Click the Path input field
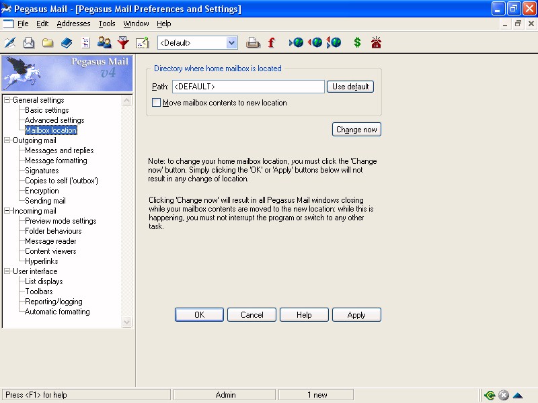 [248, 87]
